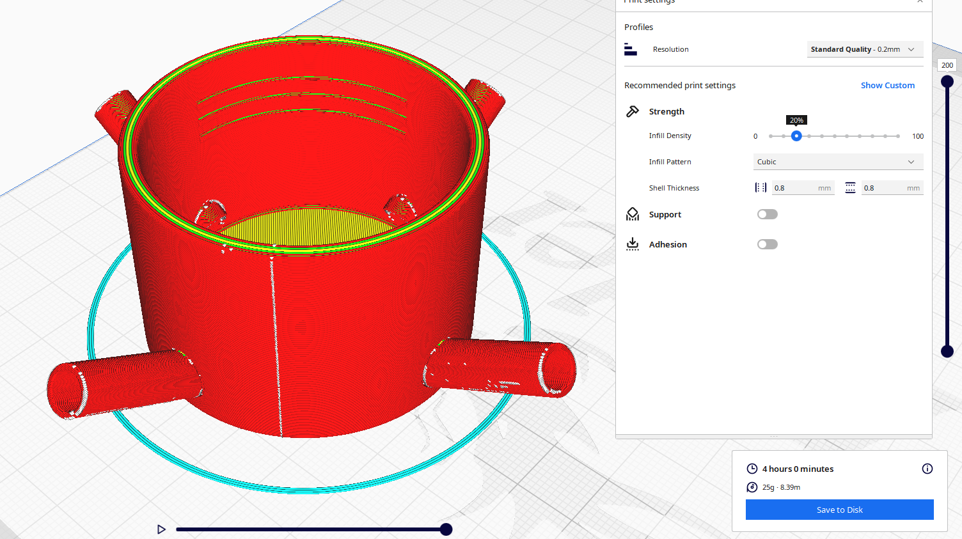
Task: Click the Strength screwdriver icon
Action: click(633, 111)
